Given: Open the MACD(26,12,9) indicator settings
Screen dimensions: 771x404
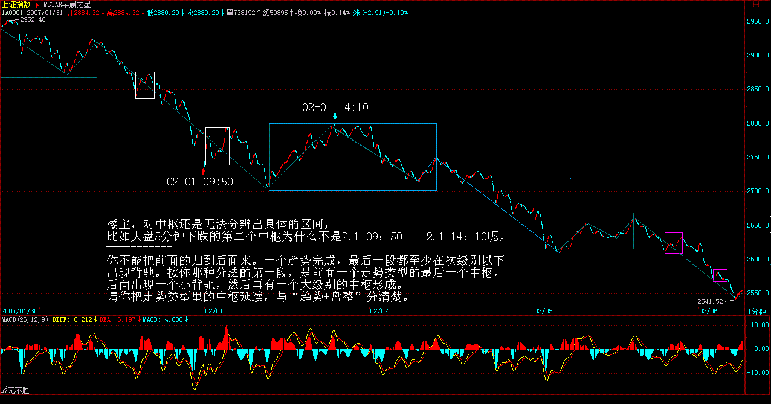Looking at the screenshot, I should [25, 319].
